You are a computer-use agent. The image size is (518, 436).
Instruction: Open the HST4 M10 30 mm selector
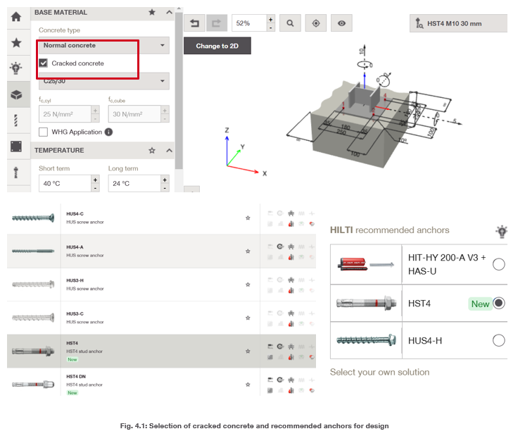pos(459,23)
